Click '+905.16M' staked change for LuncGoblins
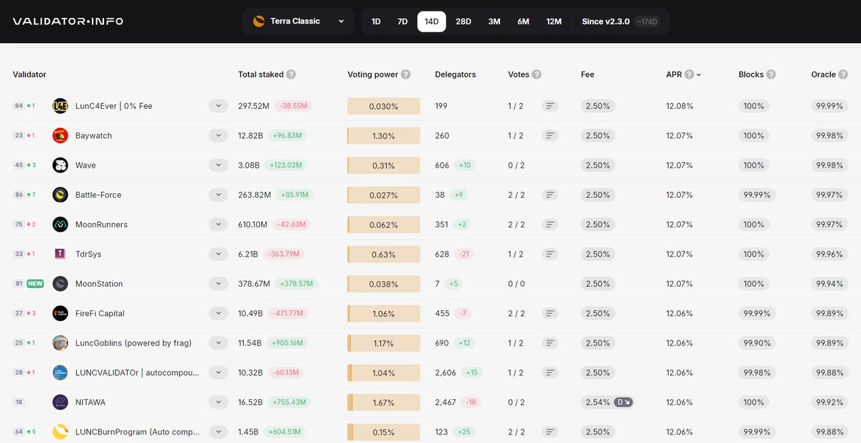 pos(287,343)
